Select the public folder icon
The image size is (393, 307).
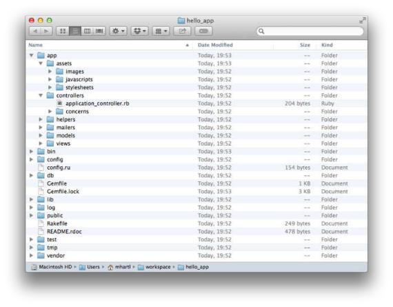[41, 215]
